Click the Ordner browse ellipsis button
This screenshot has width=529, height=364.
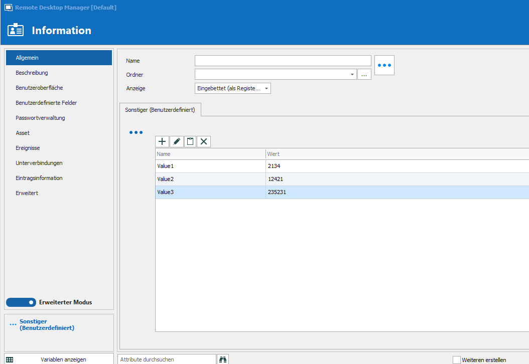coord(364,75)
